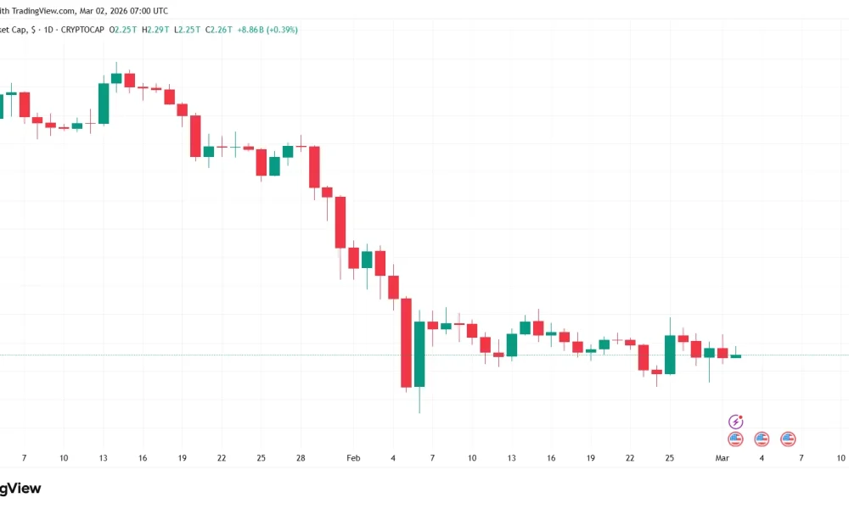849x509 pixels.
Task: Click the Mar label on the time axis
Action: coord(721,457)
